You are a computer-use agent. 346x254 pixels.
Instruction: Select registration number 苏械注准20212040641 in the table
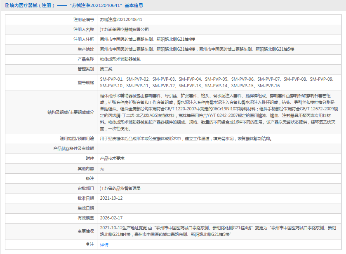(x=121, y=20)
